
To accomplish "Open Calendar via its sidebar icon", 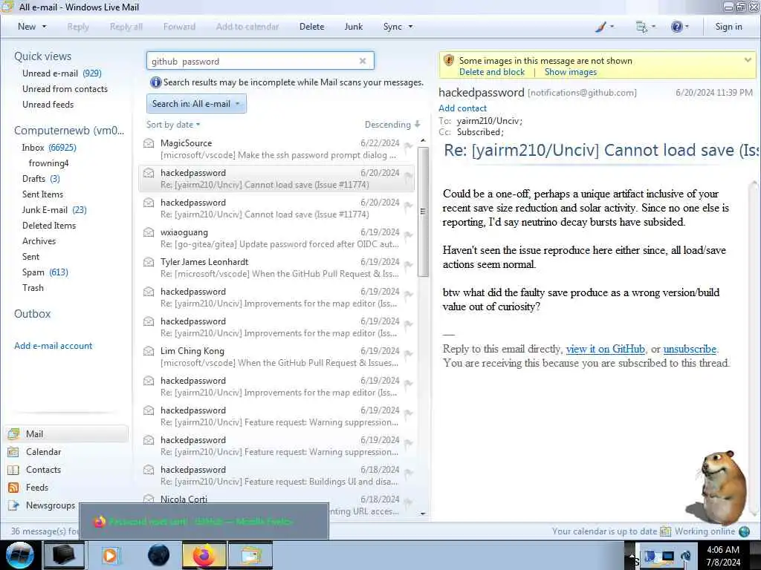I will point(13,452).
